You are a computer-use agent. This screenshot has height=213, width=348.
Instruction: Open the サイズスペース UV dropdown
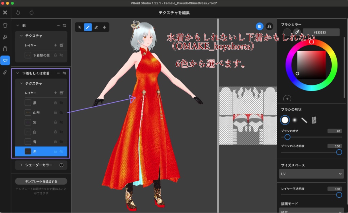point(311,174)
